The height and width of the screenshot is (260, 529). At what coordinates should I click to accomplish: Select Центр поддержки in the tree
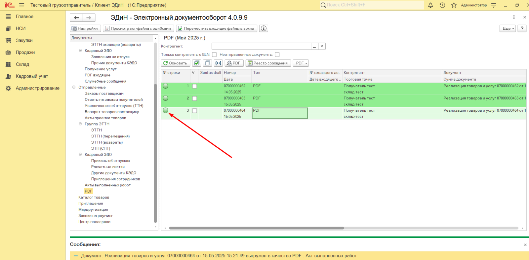coord(94,222)
